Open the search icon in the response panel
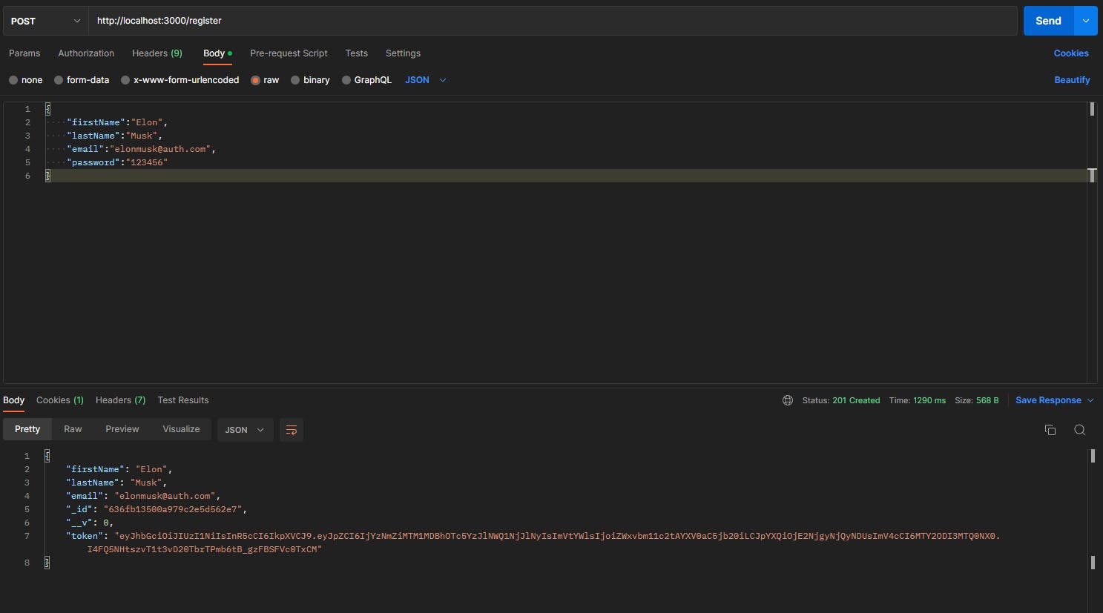1103x613 pixels. (1080, 430)
